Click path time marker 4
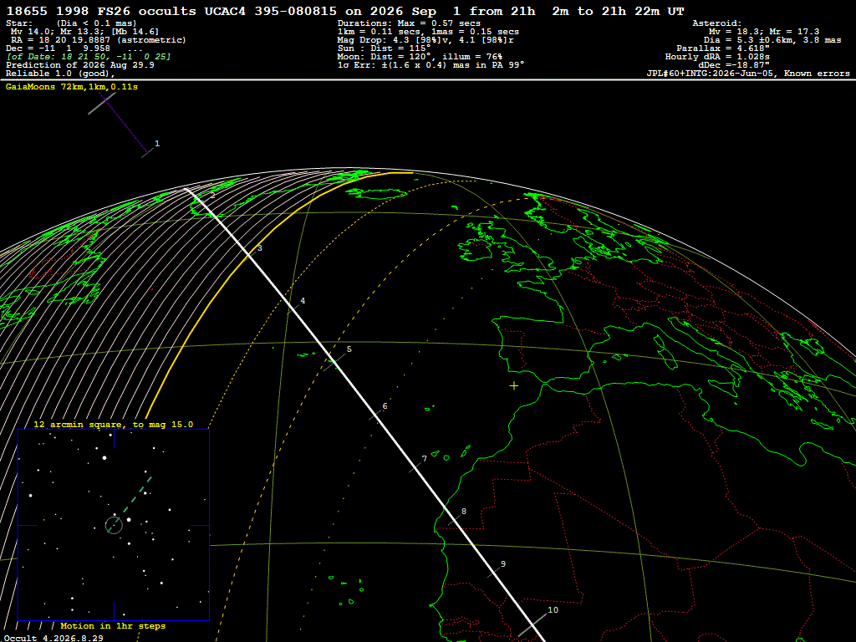This screenshot has width=856, height=642. [x=303, y=301]
